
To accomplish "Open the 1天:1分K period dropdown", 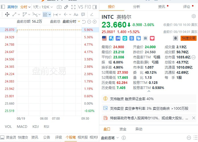I will coord(43,7).
